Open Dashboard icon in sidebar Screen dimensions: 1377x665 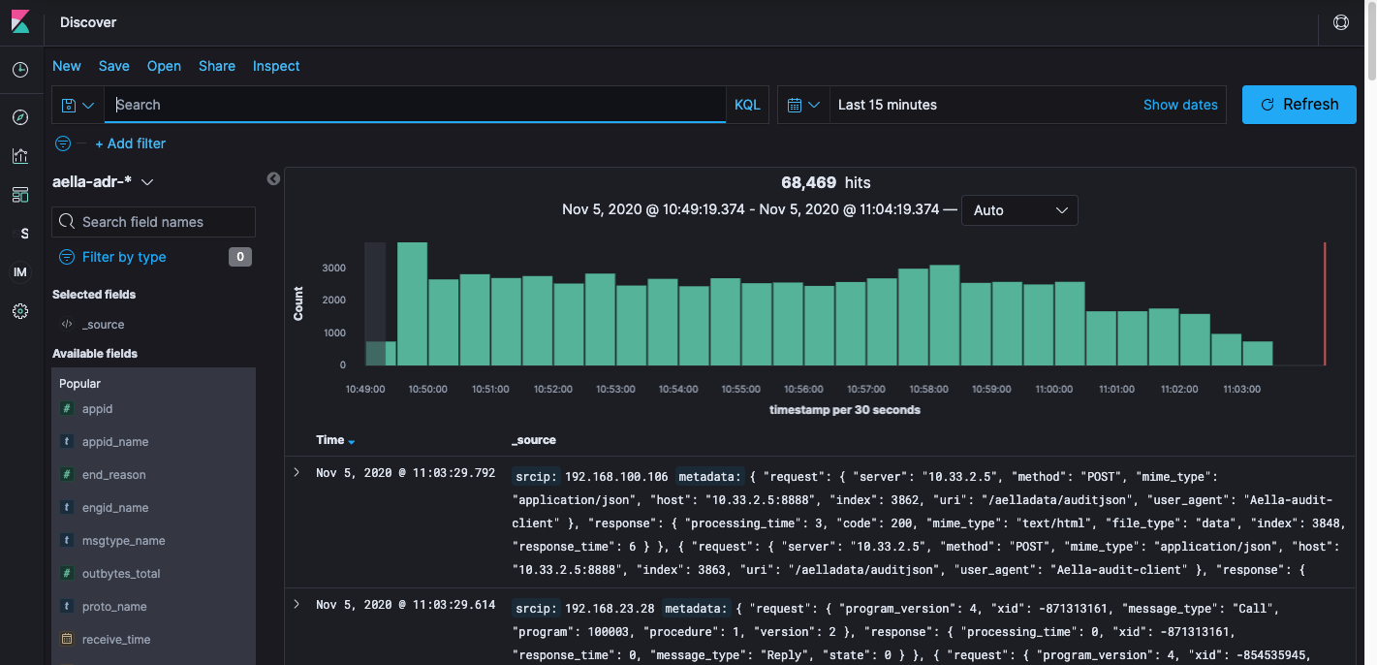tap(20, 195)
